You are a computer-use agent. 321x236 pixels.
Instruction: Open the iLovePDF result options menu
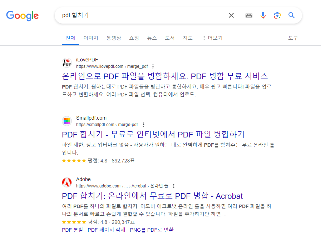pyautogui.click(x=153, y=66)
